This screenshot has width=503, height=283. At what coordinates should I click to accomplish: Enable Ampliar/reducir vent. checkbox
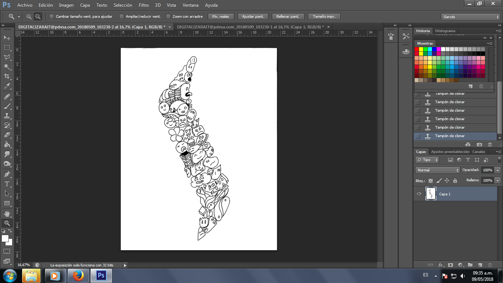click(122, 17)
